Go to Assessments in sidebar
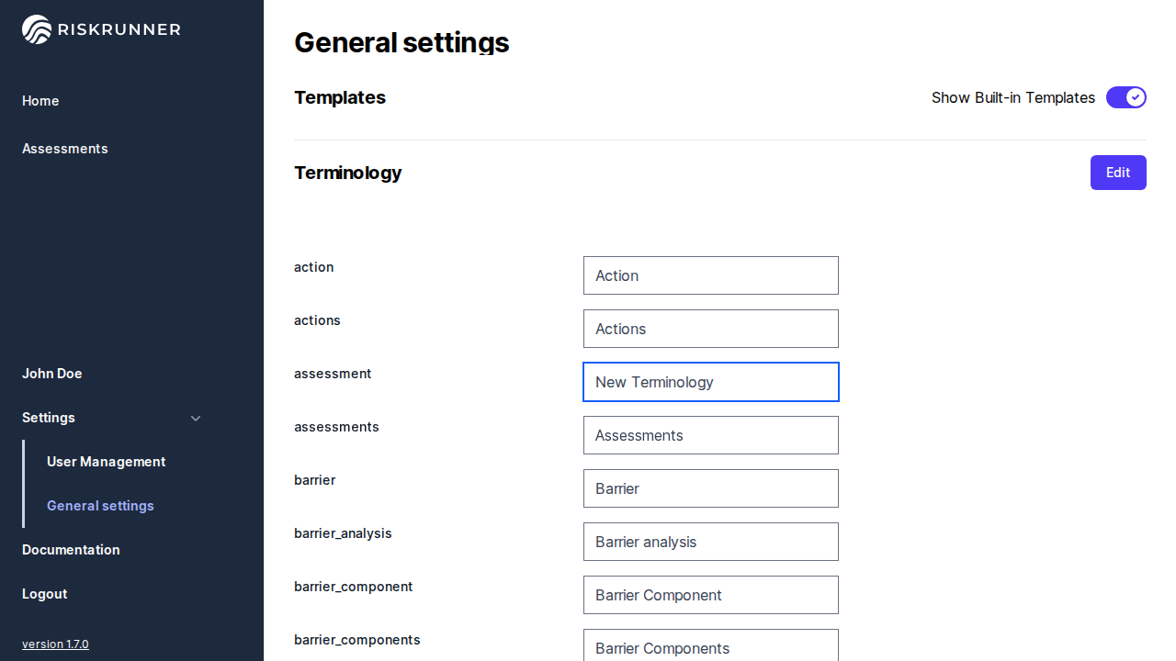The height and width of the screenshot is (661, 1176). (x=65, y=149)
